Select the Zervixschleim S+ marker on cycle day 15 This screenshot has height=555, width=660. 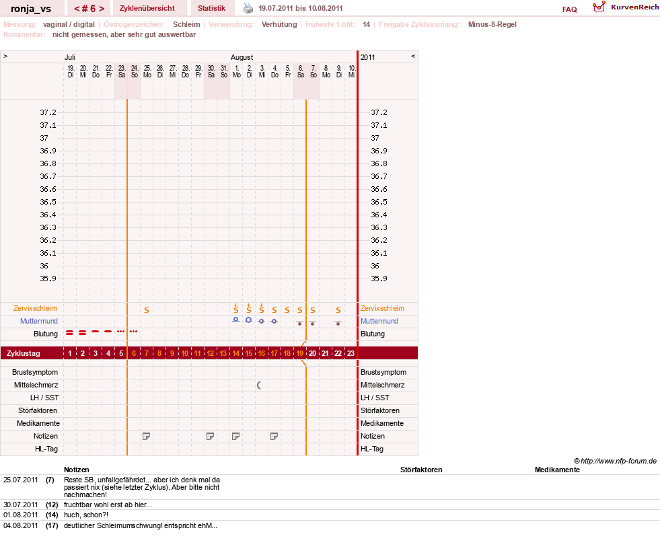pos(249,308)
